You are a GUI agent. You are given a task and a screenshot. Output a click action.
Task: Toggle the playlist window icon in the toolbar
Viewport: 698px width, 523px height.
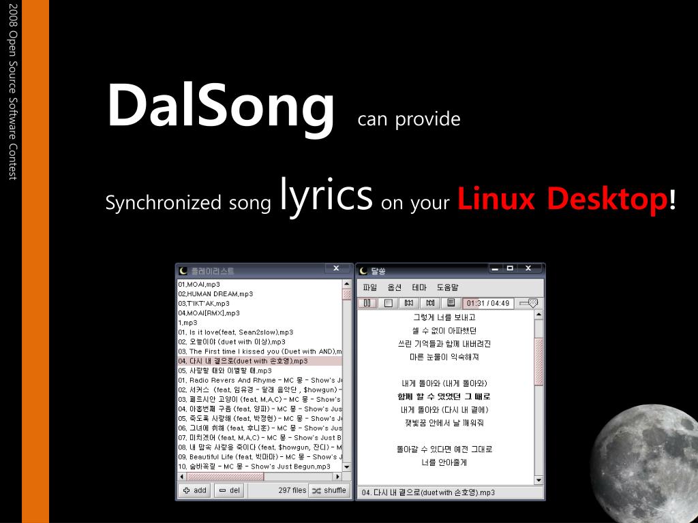(451, 303)
